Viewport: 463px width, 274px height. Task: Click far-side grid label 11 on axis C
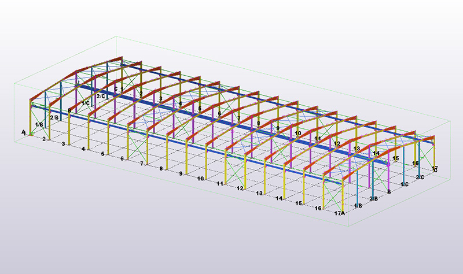[x=317, y=138]
